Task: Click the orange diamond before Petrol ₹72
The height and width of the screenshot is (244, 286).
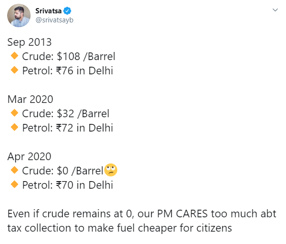Action: click(x=14, y=127)
